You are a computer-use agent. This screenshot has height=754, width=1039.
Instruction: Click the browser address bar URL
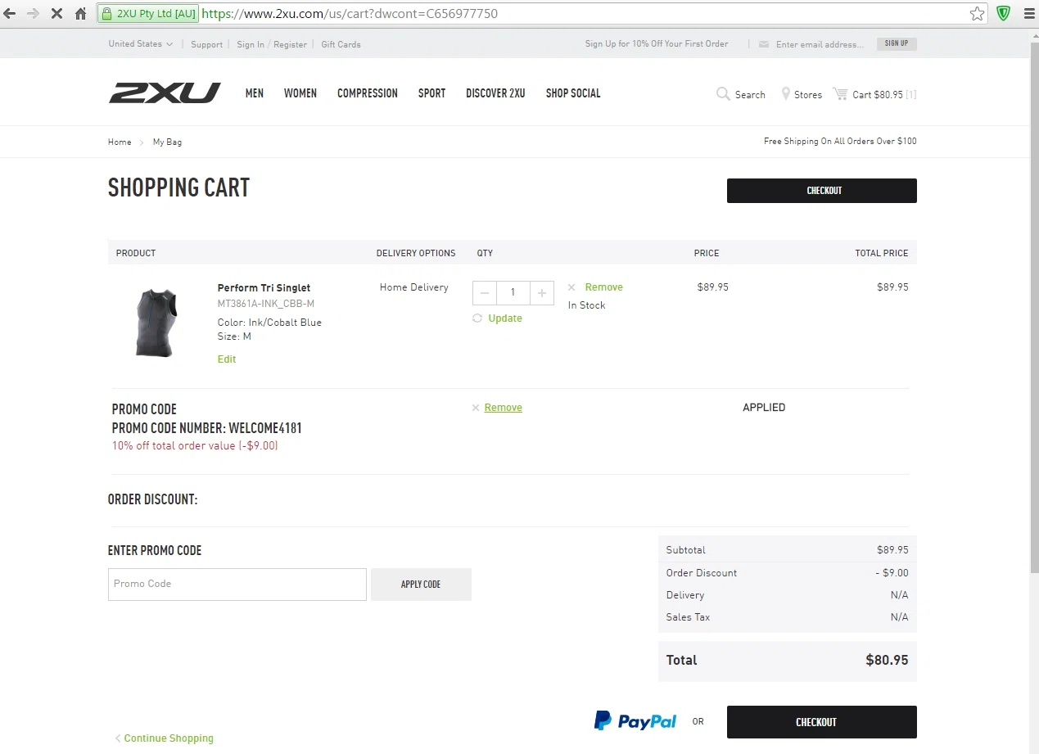click(349, 13)
